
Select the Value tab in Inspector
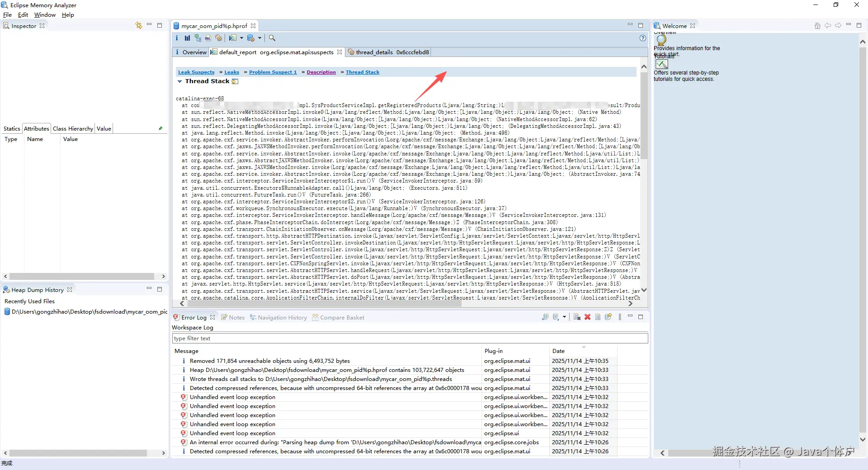pyautogui.click(x=104, y=129)
